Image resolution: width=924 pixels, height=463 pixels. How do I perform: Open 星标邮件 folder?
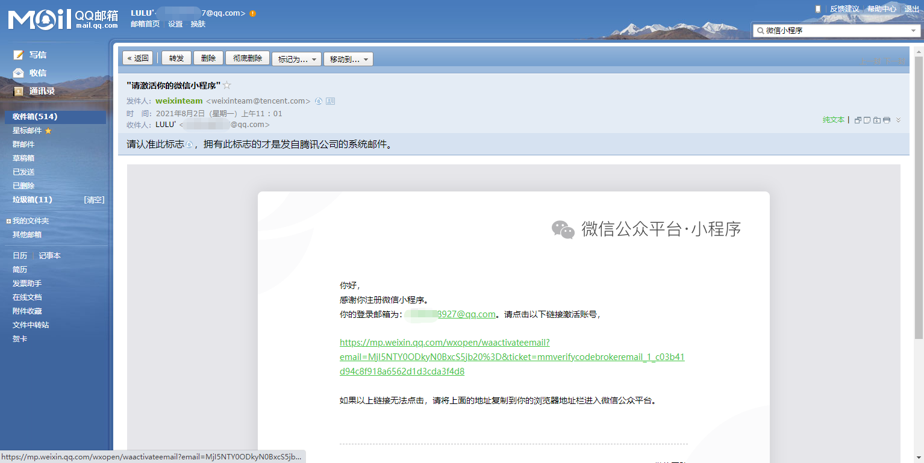click(x=27, y=131)
